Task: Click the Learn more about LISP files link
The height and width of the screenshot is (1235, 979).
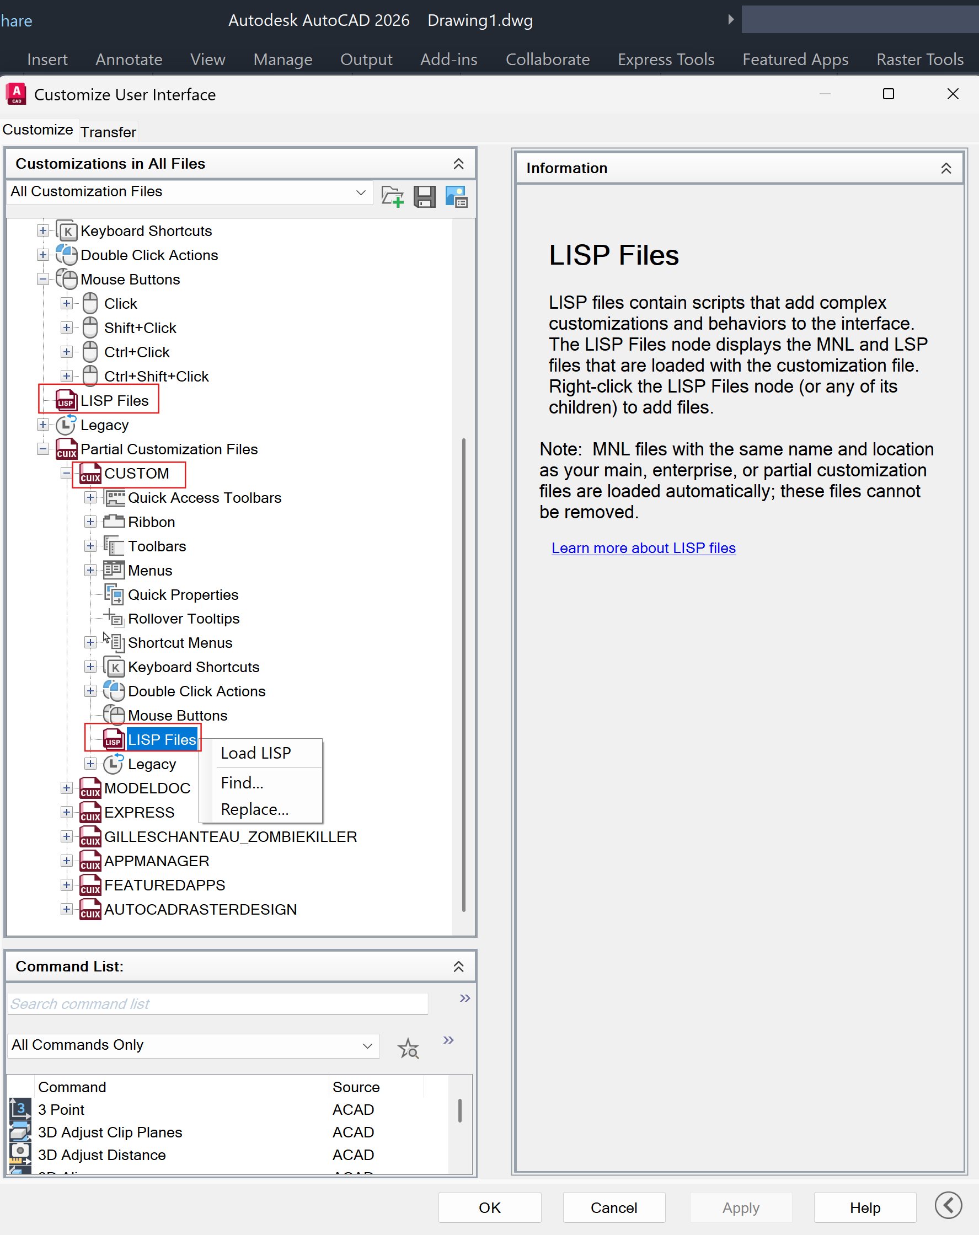Action: click(643, 547)
